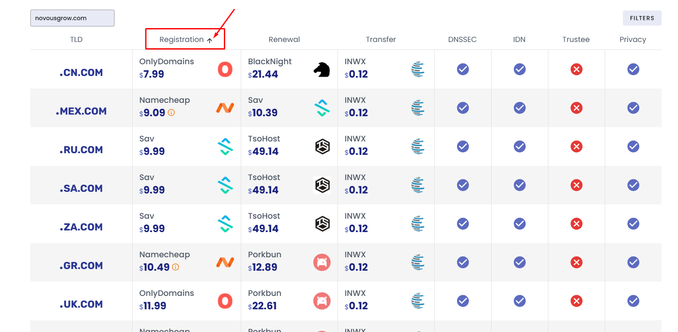Click INWX globe logo in .ZA.COM row
The height and width of the screenshot is (332, 678).
pyautogui.click(x=418, y=224)
